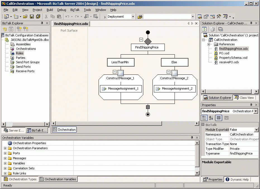The image size is (260, 189).
Task: Click the Toolbox hammer icon in toolbar
Action: click(x=219, y=17)
